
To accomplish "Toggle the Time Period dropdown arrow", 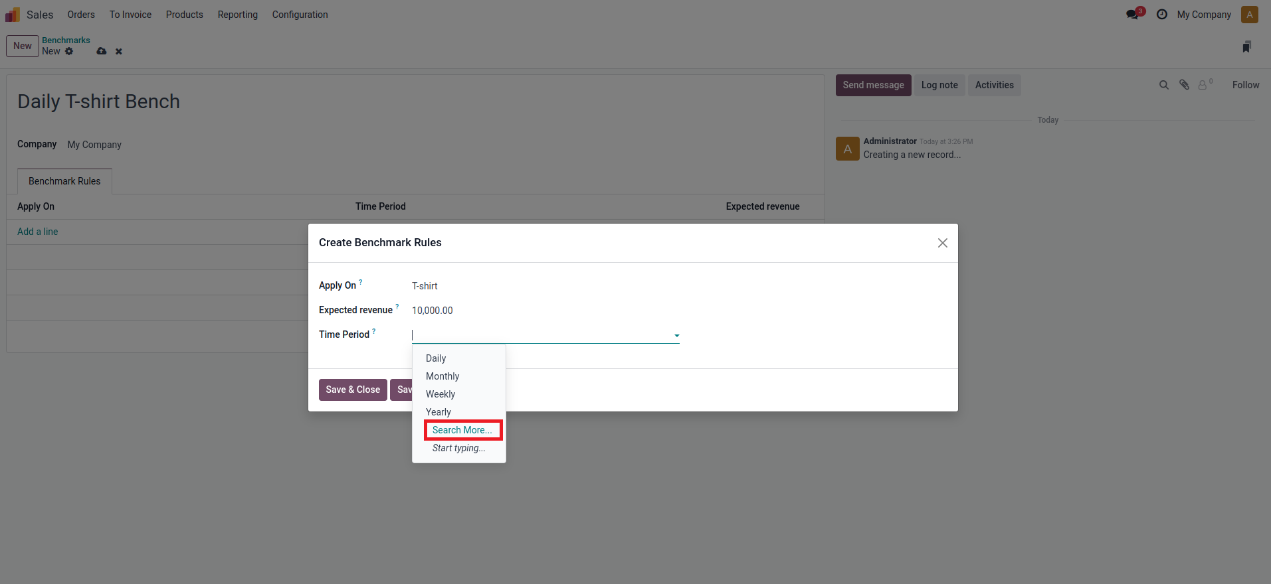I will click(676, 336).
